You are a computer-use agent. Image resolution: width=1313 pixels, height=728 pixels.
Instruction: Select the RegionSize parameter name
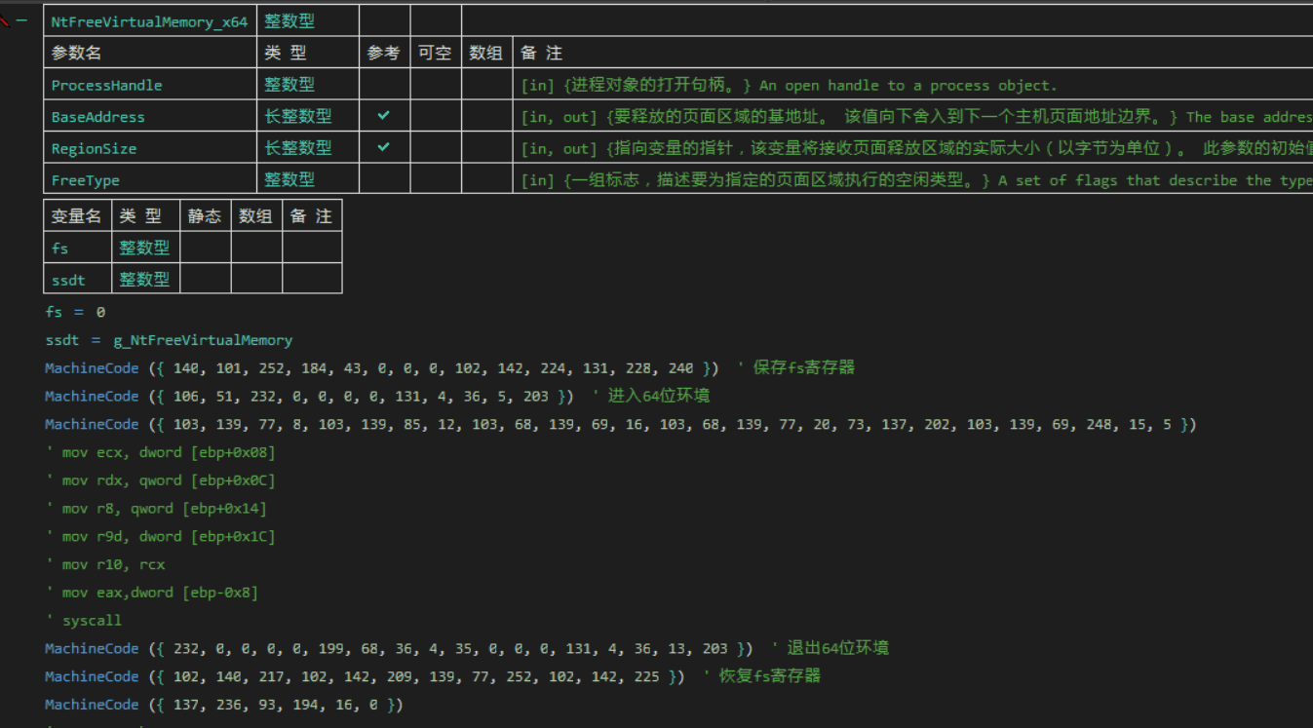click(x=94, y=148)
